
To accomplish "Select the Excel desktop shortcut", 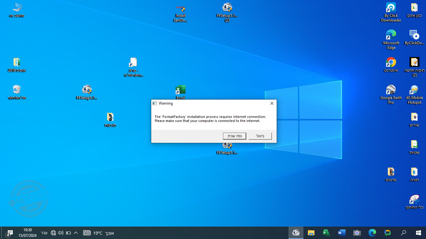I will tap(181, 92).
